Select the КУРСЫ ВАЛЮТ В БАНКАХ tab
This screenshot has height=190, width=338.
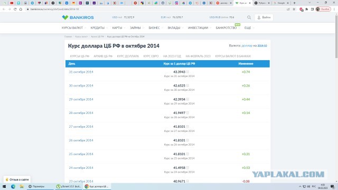coord(233,56)
